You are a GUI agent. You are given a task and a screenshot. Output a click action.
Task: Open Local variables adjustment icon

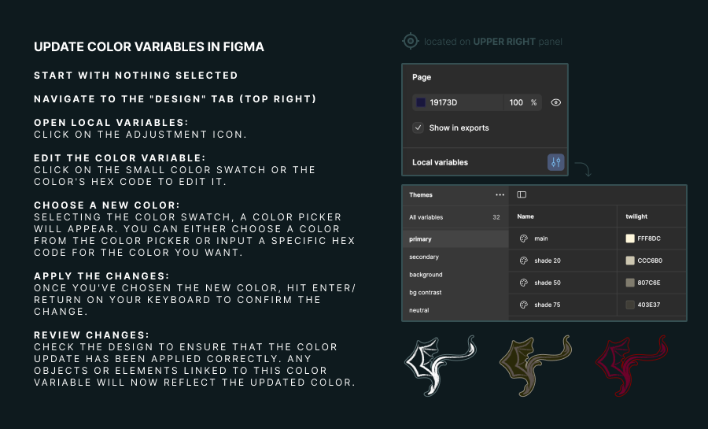pos(556,162)
